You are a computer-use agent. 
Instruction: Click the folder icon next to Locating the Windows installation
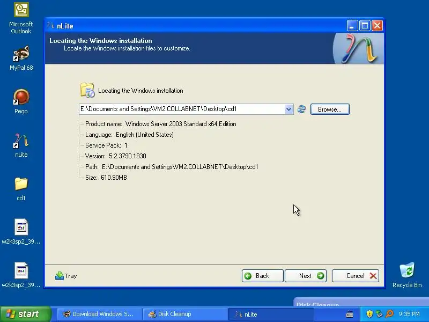87,90
